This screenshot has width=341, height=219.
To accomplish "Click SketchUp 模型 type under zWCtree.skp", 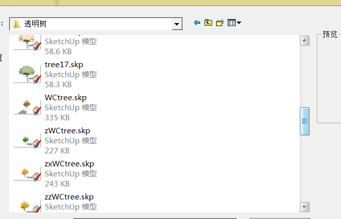I will point(71,140).
